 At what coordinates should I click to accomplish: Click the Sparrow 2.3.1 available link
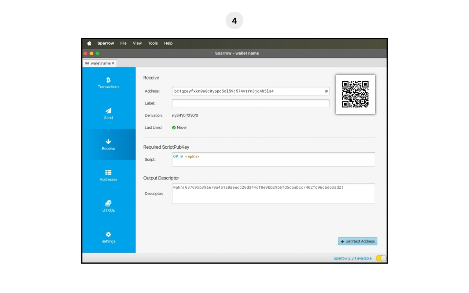pos(352,258)
